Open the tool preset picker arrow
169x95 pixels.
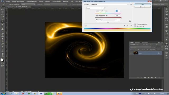point(7,4)
